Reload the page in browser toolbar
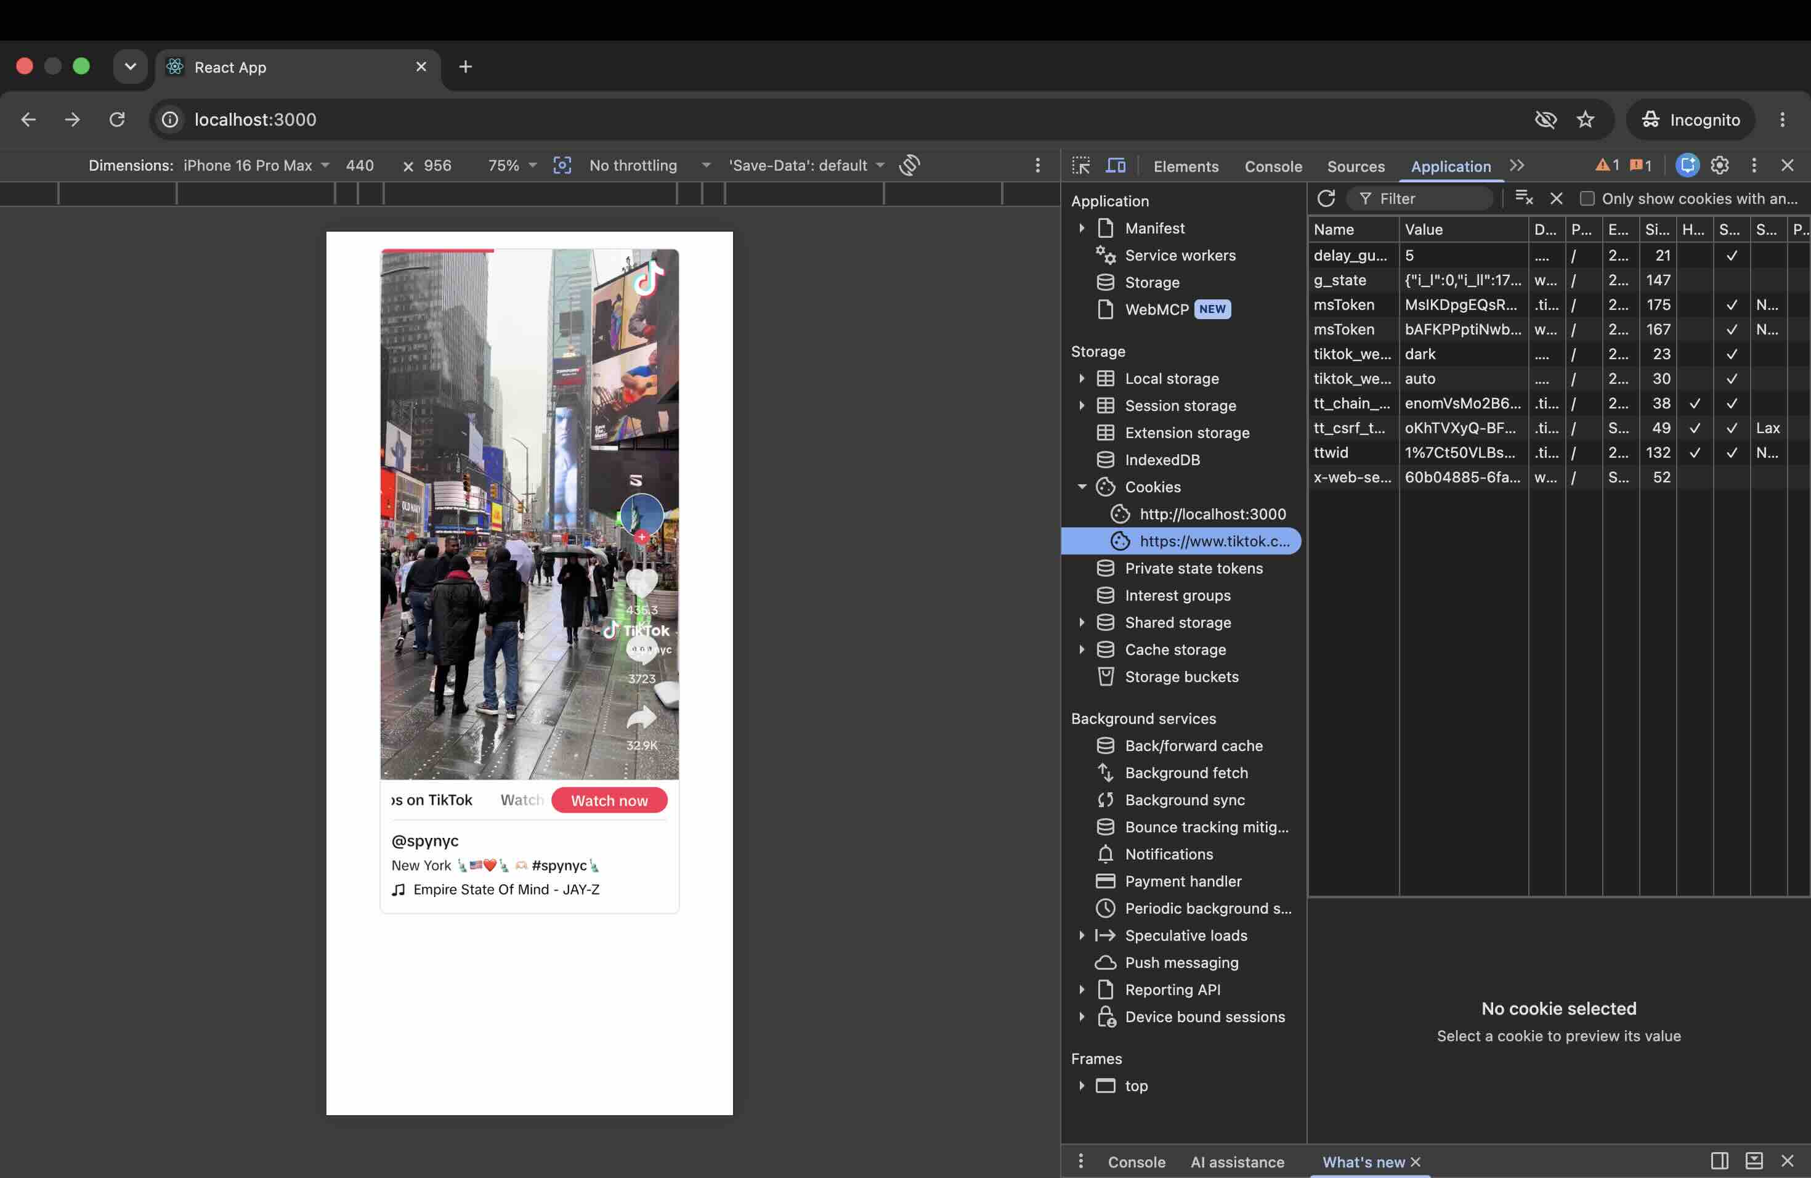 point(116,120)
